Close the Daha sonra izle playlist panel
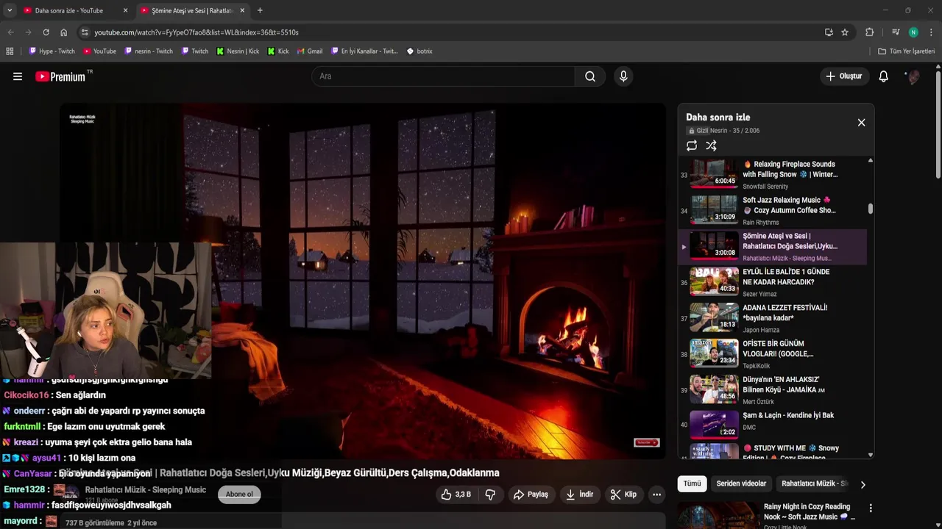The image size is (942, 529). pyautogui.click(x=861, y=123)
